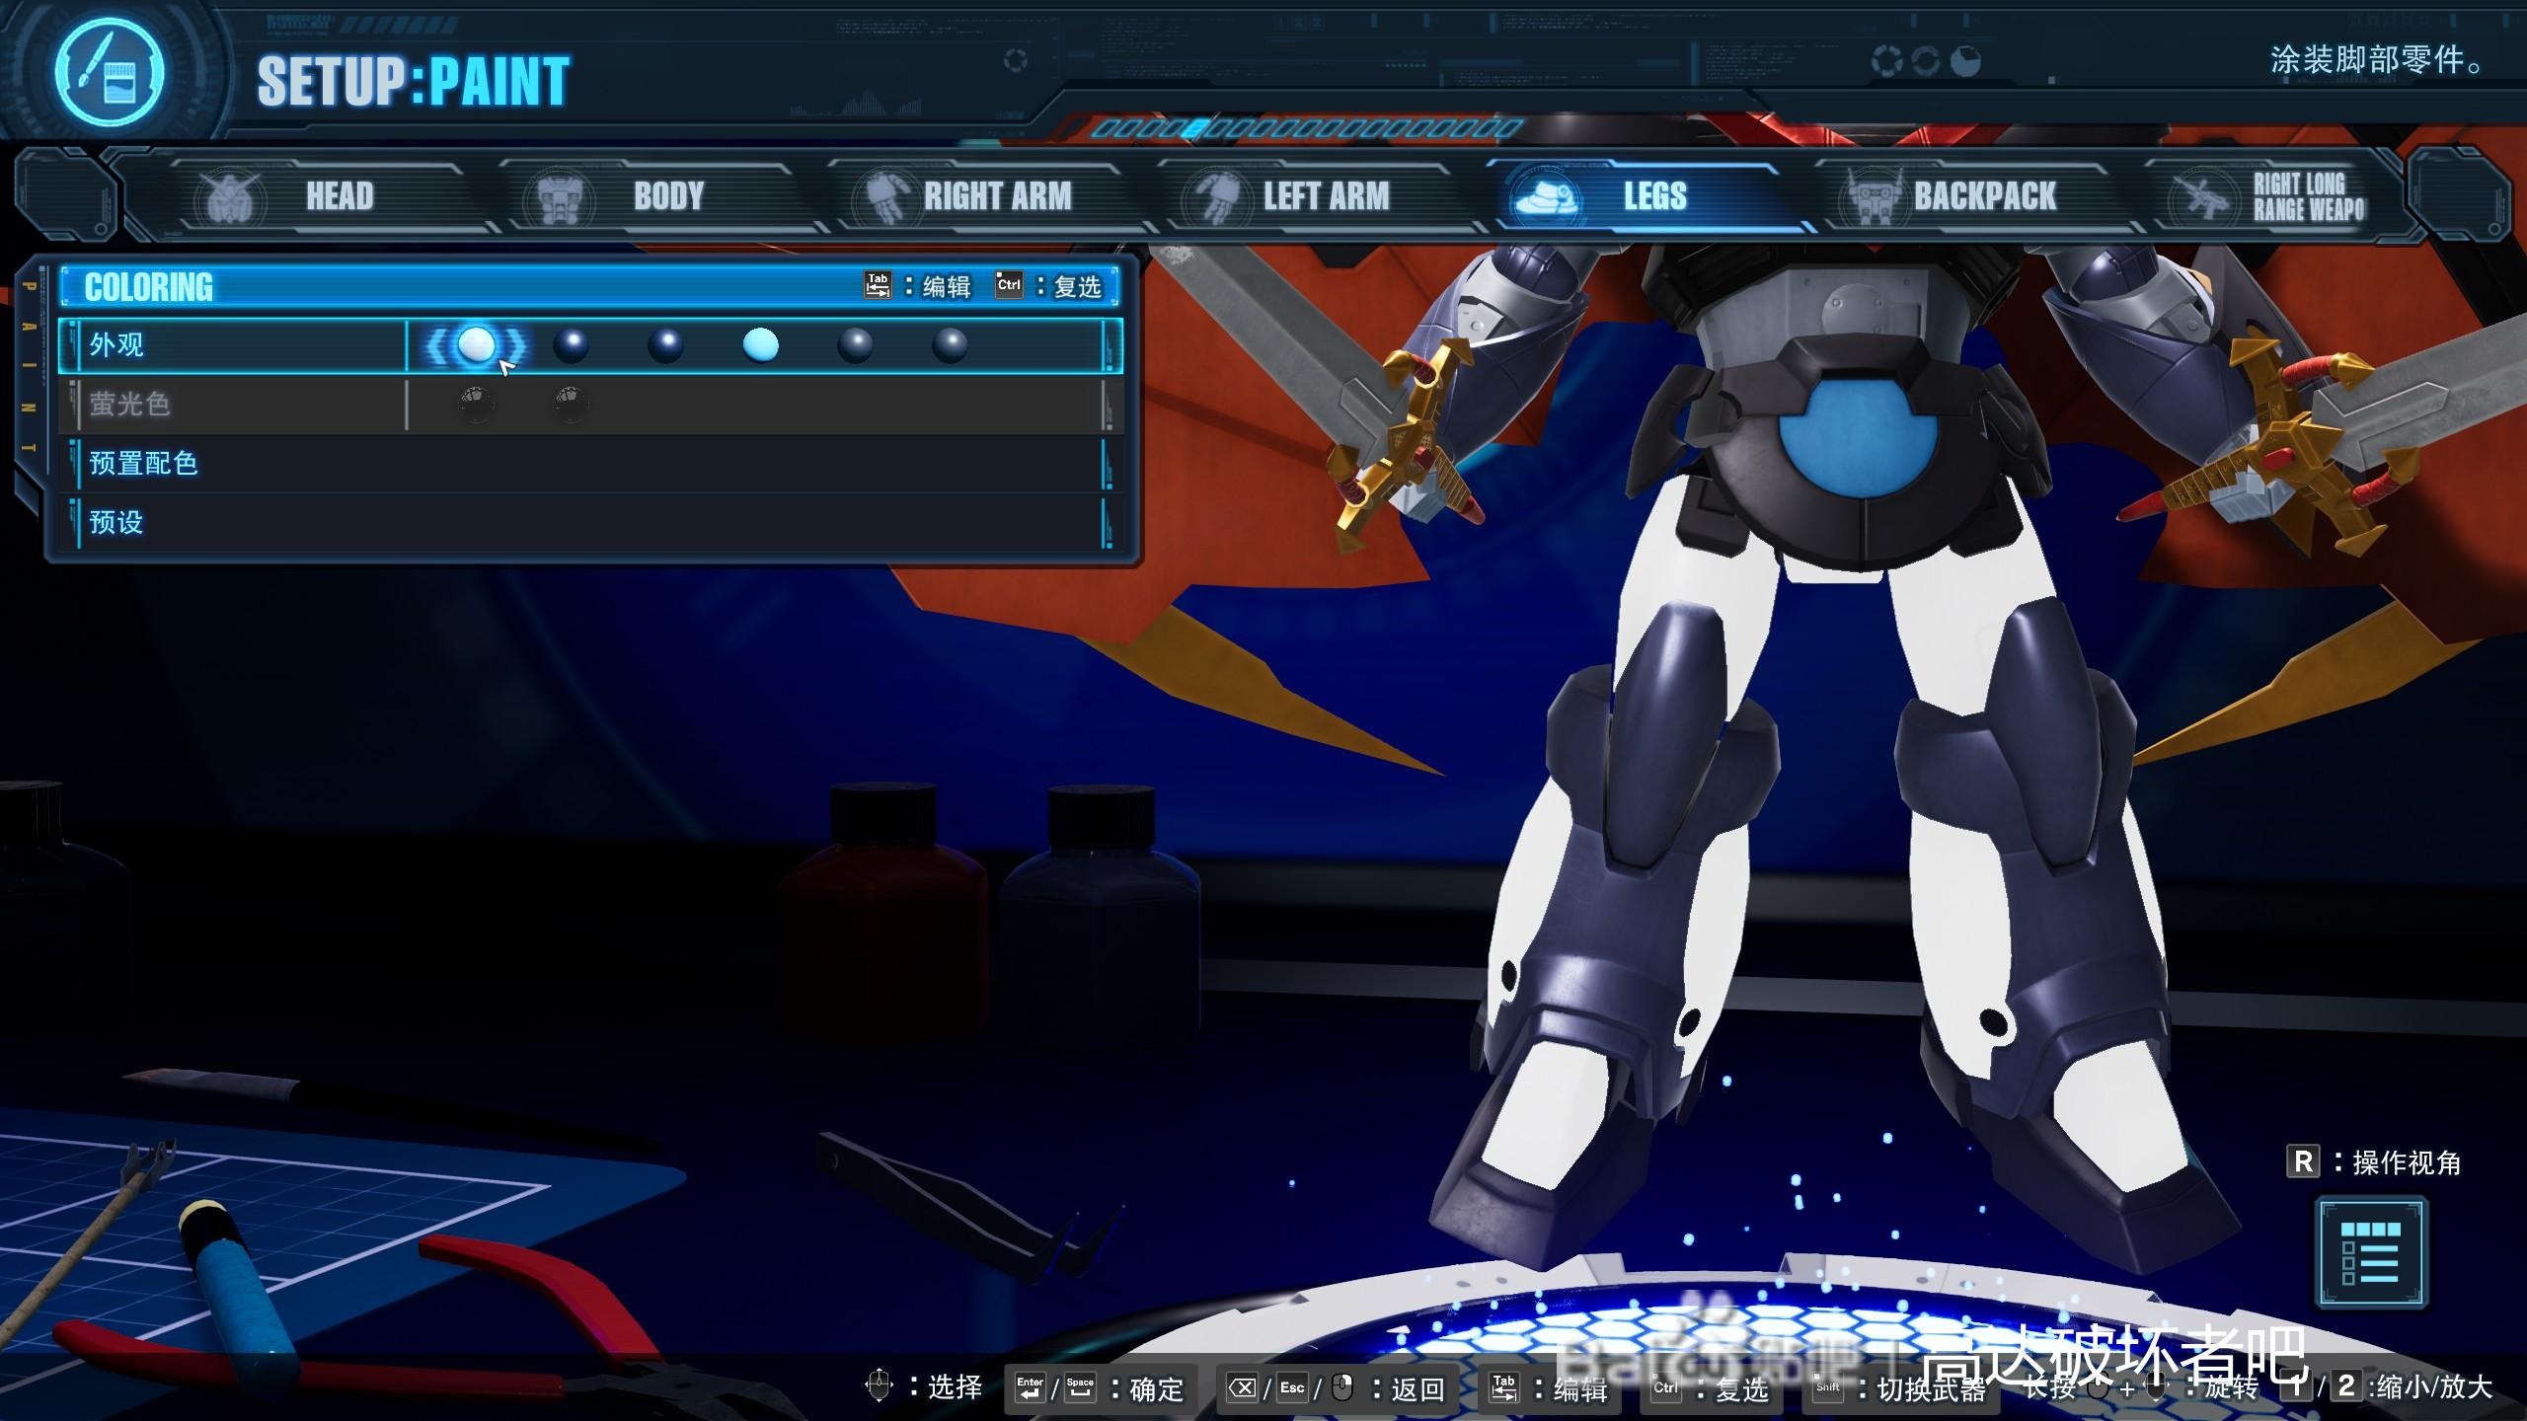Pick the sixth 外观 color swatch
Viewport: 2527px width, 1421px height.
point(950,344)
